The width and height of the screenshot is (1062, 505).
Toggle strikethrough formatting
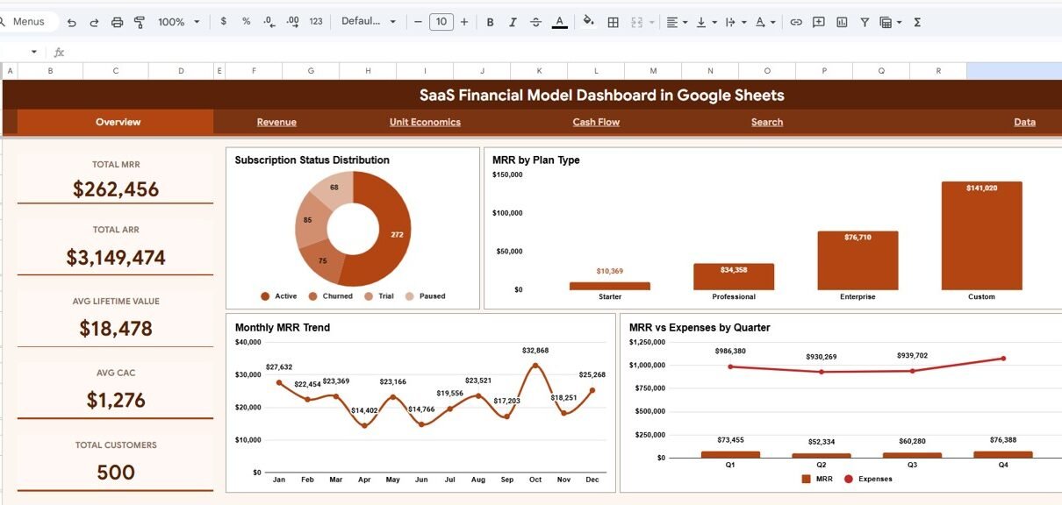click(535, 22)
